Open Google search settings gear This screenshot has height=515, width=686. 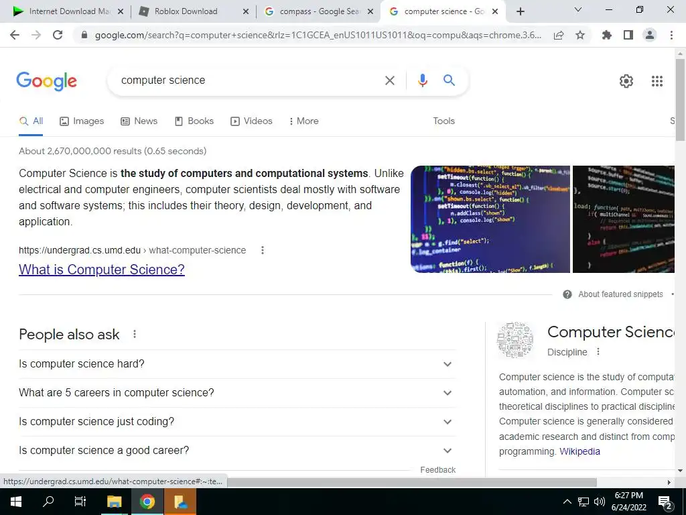626,81
